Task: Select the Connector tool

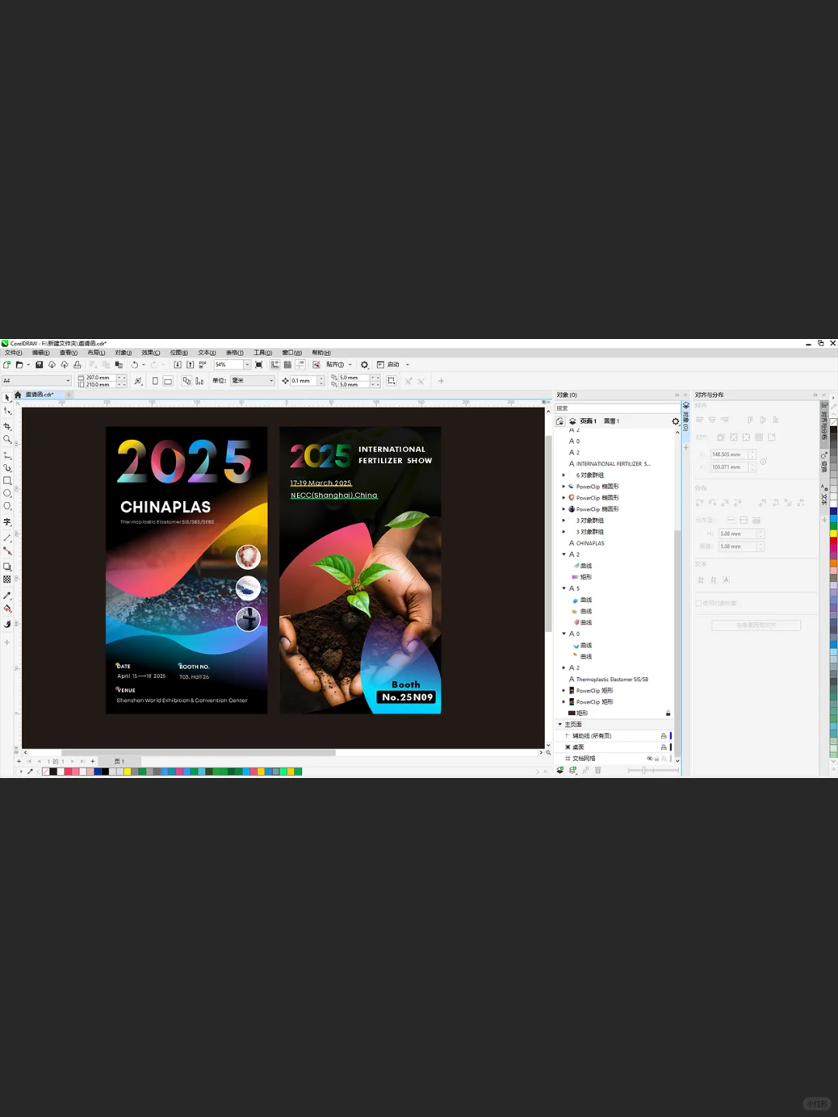Action: 7,551
